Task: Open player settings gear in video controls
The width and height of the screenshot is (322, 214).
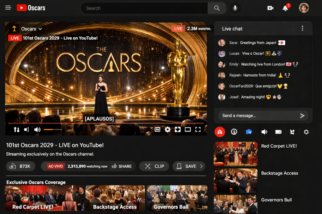Action: point(168,129)
